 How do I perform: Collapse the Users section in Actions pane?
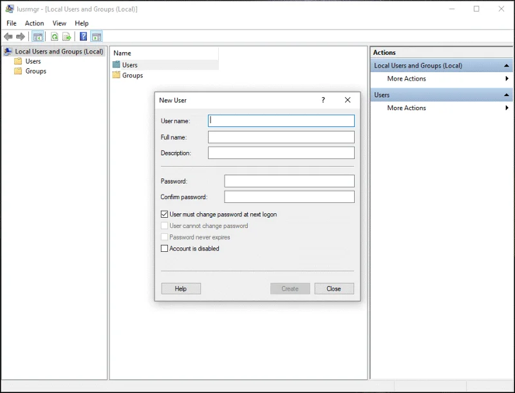click(507, 95)
